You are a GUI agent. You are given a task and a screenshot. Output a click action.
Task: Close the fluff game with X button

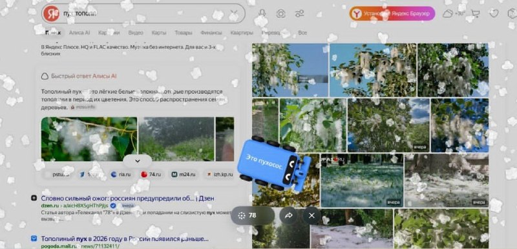point(311,215)
